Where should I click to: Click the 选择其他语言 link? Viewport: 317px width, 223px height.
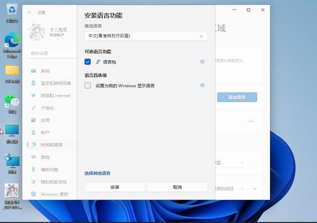[x=97, y=173]
